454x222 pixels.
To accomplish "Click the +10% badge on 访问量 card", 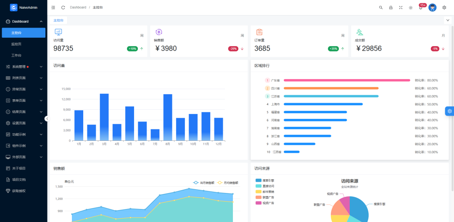I will coord(132,49).
